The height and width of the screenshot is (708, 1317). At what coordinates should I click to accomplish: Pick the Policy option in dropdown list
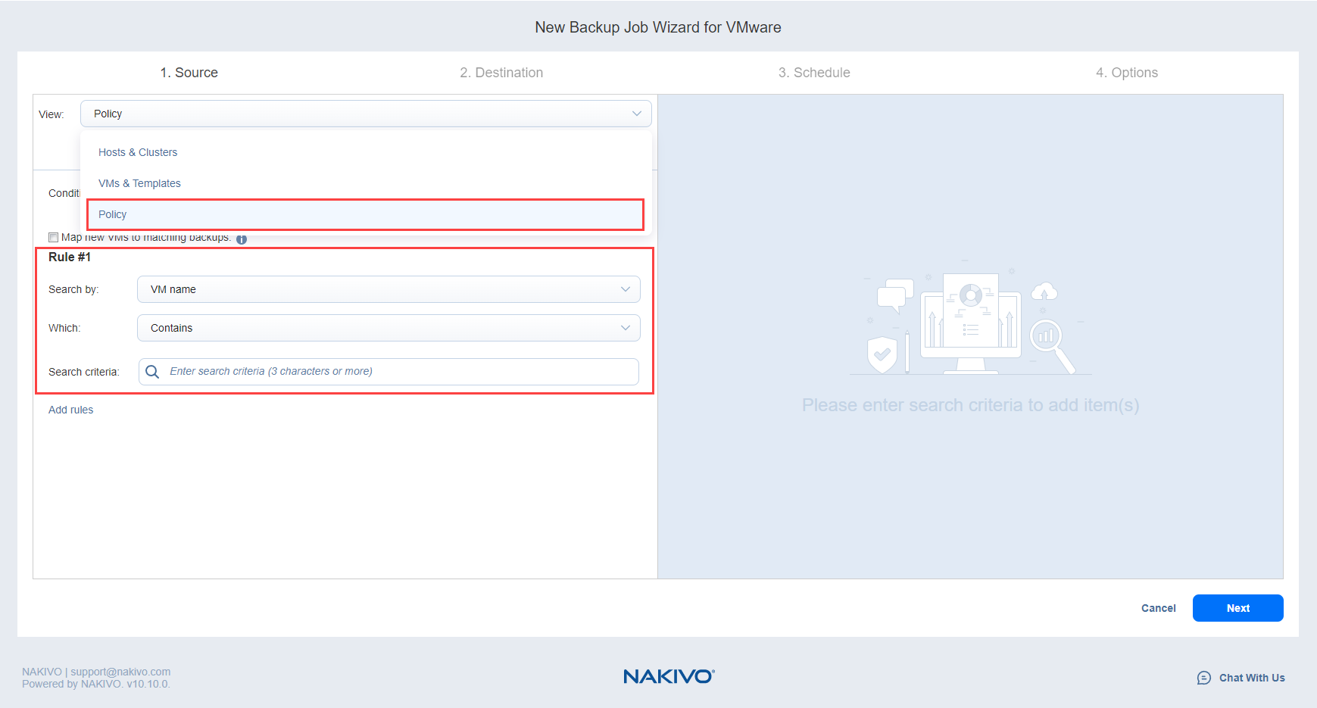point(113,214)
